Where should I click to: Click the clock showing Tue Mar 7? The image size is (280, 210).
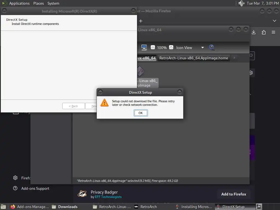click(263, 3)
